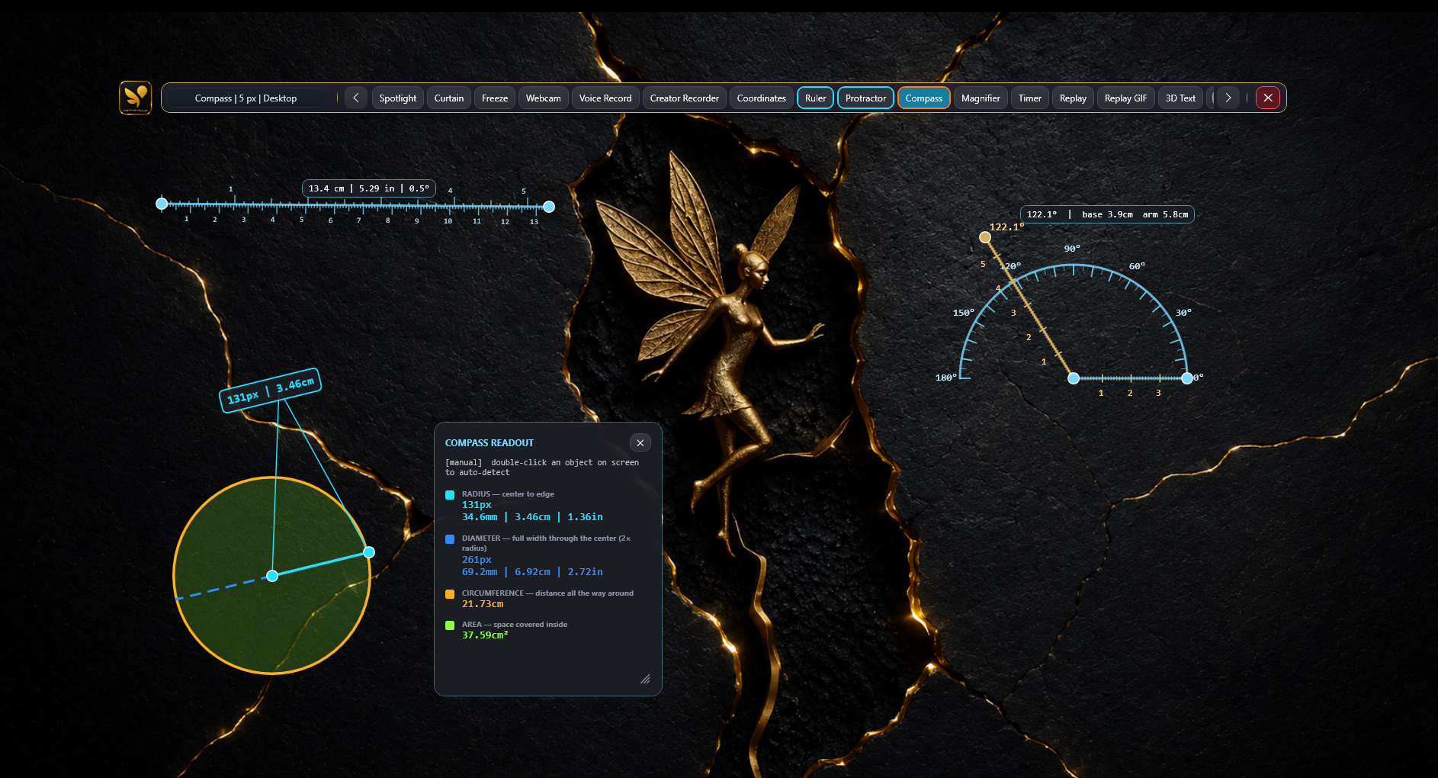Screen dimensions: 1438x778
Task: Toggle the Freeze tool
Action: point(495,98)
